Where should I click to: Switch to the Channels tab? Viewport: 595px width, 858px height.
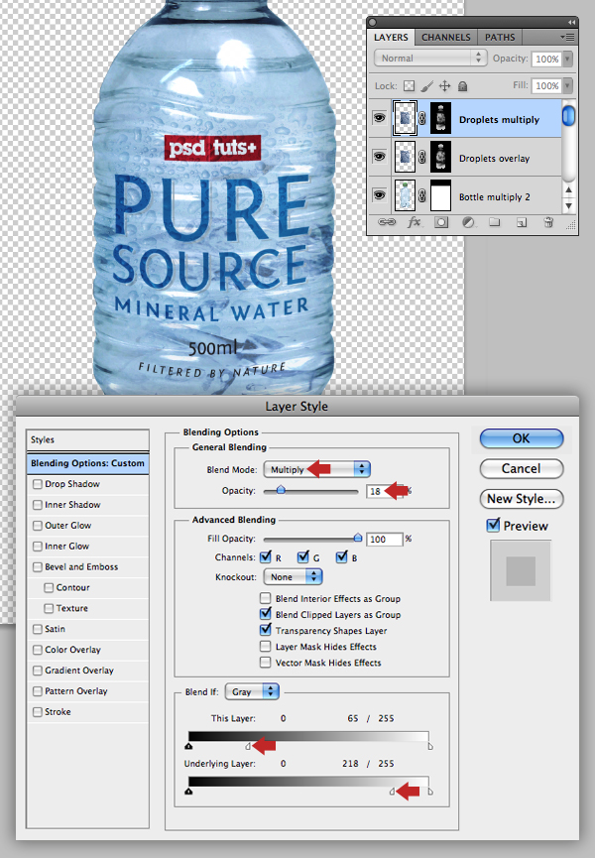[445, 38]
